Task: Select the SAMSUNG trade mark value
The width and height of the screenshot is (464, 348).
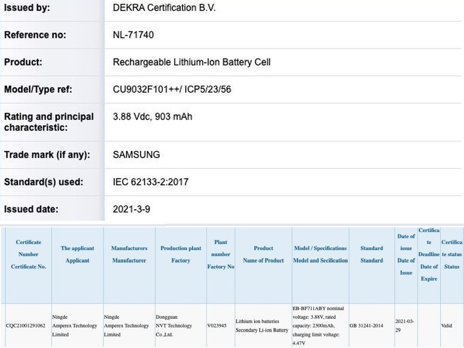Action: [x=136, y=155]
